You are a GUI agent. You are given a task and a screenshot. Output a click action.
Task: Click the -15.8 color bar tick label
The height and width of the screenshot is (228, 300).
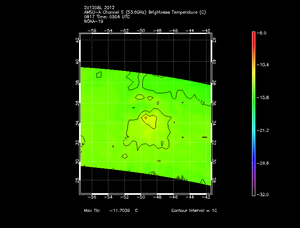point(264,98)
